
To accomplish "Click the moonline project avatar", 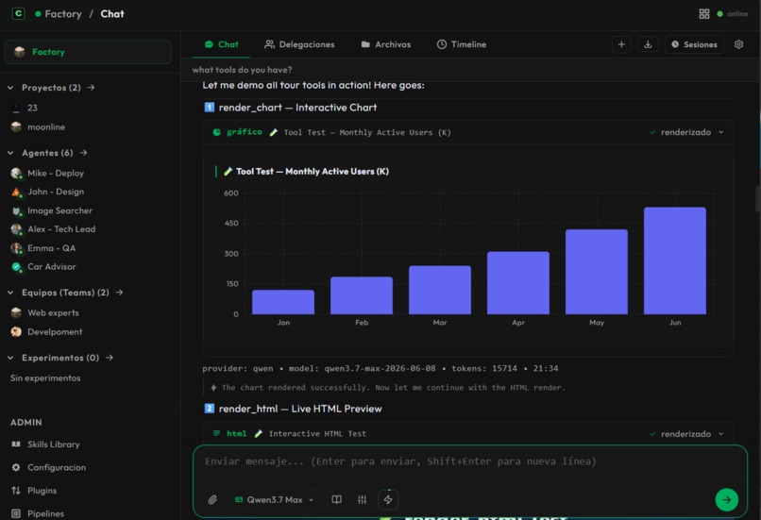I will pos(16,127).
